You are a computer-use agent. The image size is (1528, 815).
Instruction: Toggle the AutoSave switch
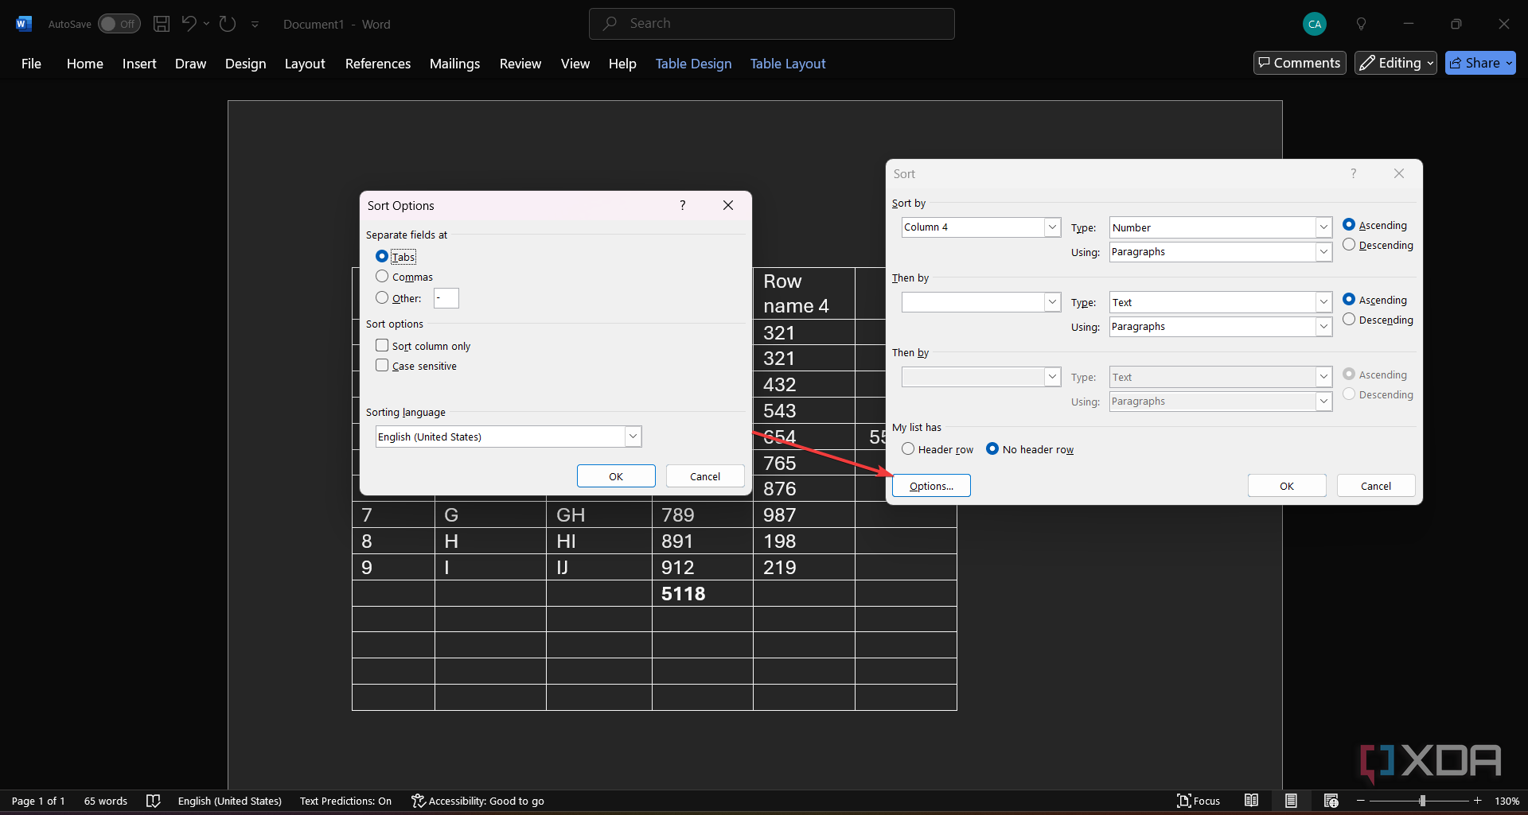pyautogui.click(x=119, y=24)
